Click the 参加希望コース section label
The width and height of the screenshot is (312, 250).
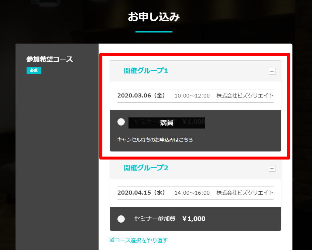click(49, 59)
